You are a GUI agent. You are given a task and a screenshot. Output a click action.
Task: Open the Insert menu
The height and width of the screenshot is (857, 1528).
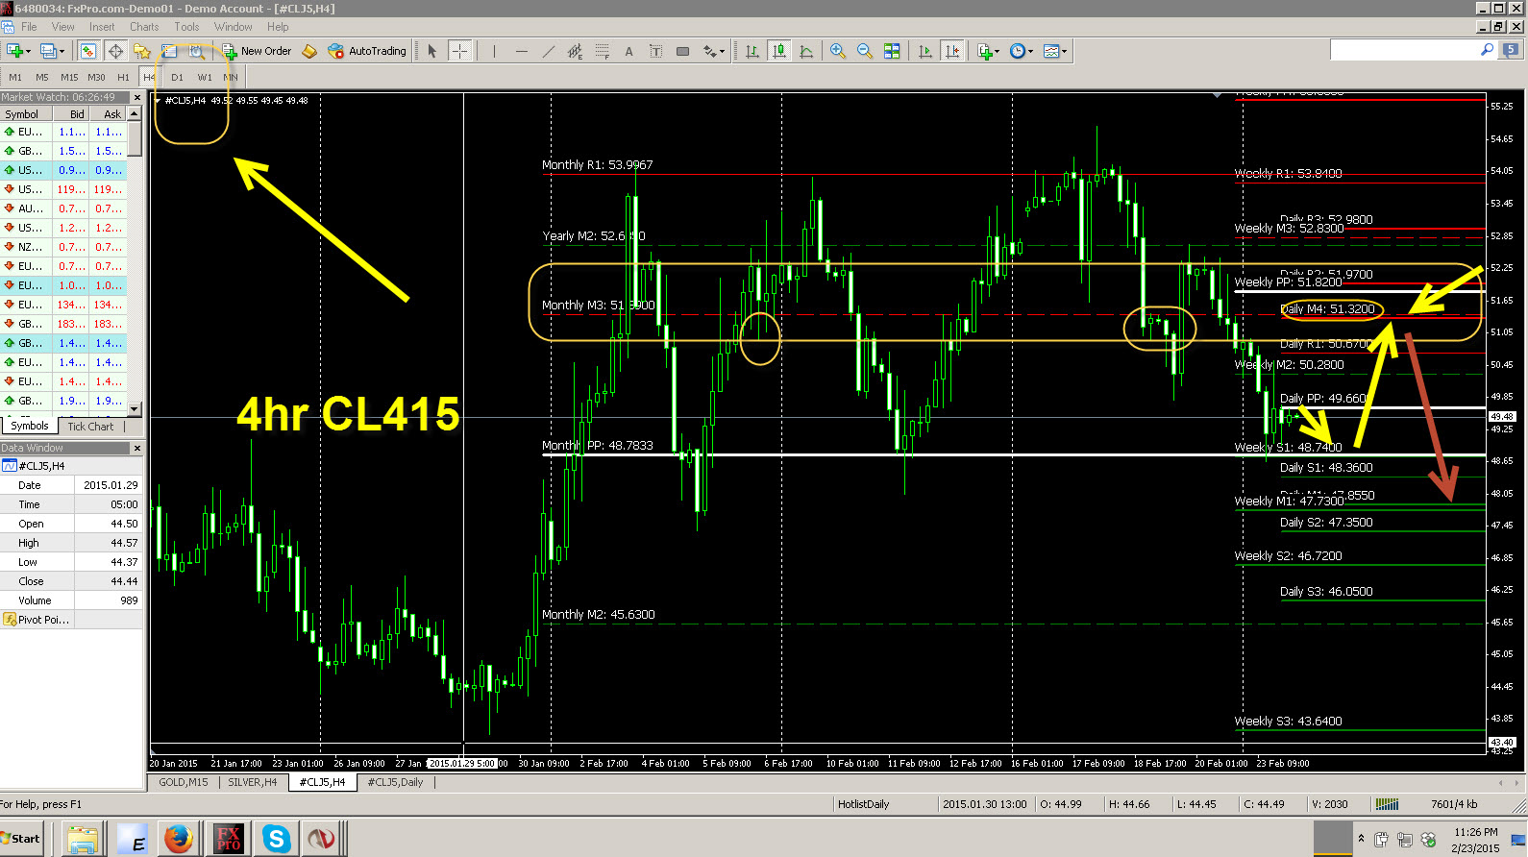click(102, 27)
